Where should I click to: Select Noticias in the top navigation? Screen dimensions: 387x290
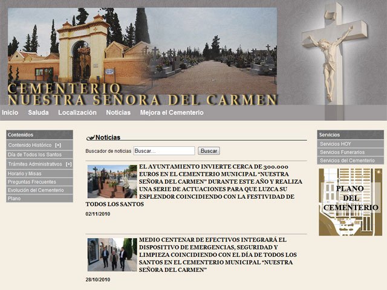118,112
